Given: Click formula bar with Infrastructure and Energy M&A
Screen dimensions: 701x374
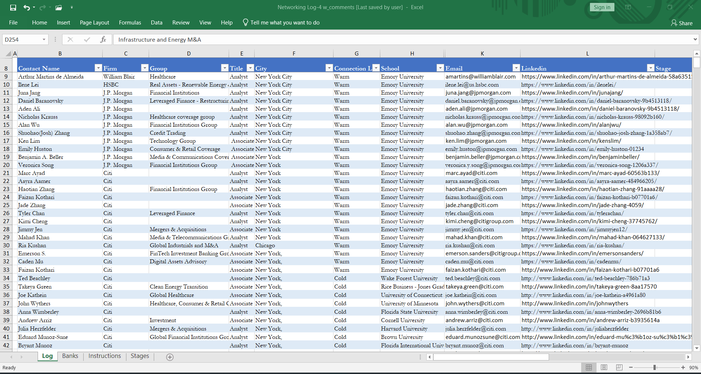Looking at the screenshot, I should coord(402,39).
